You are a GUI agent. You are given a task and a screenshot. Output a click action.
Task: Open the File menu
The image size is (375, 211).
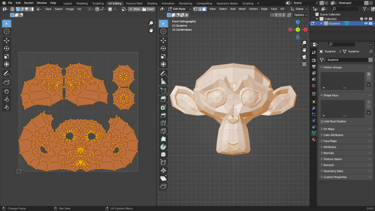coord(10,3)
